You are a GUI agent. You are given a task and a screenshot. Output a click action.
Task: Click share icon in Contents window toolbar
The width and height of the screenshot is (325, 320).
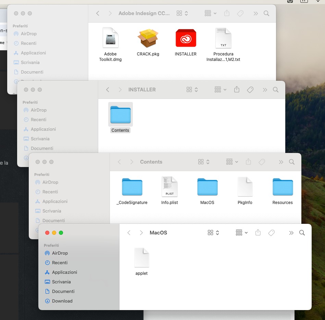click(248, 162)
